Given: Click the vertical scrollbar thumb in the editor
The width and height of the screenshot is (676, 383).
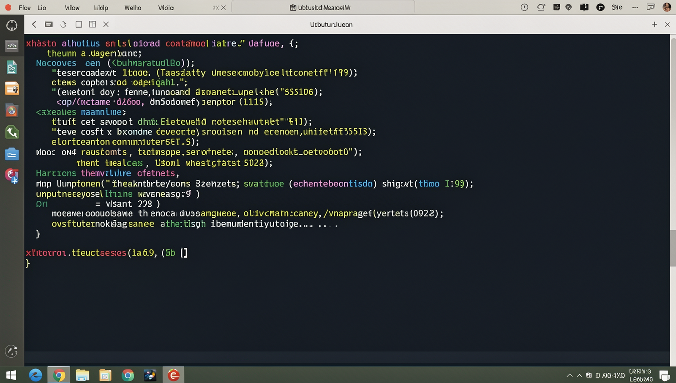Looking at the screenshot, I should pos(673,248).
